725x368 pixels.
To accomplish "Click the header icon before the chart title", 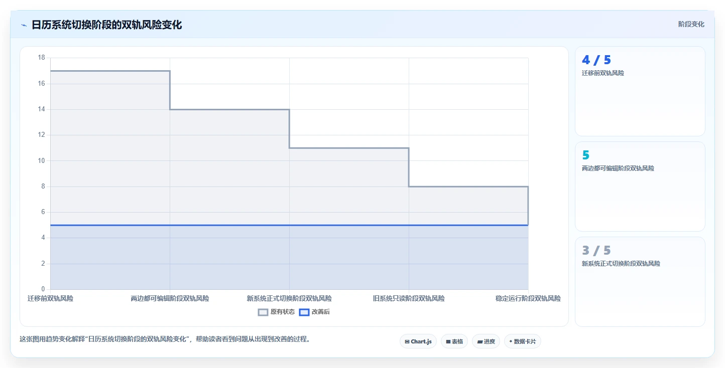I will point(24,25).
